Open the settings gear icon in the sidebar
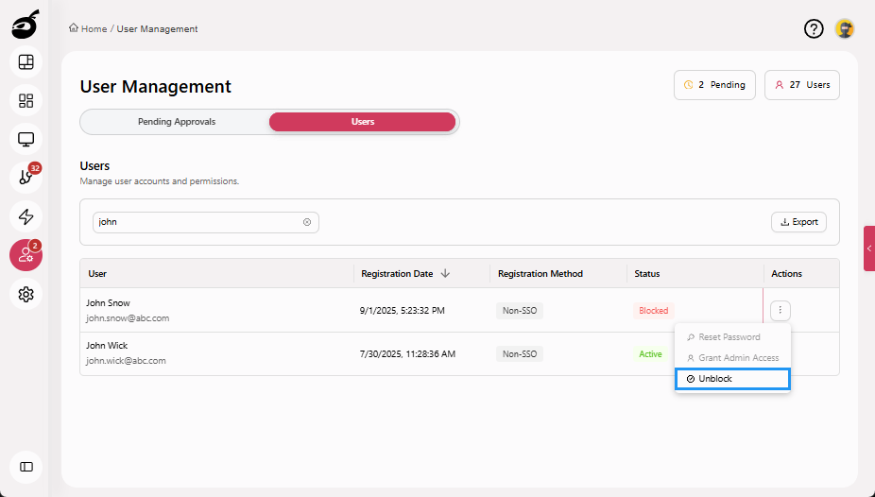875x497 pixels. 26,294
